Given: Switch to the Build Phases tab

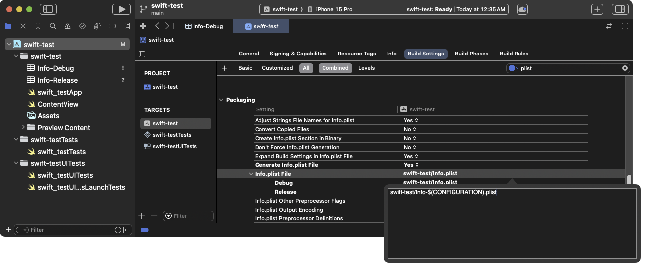Looking at the screenshot, I should pyautogui.click(x=471, y=54).
